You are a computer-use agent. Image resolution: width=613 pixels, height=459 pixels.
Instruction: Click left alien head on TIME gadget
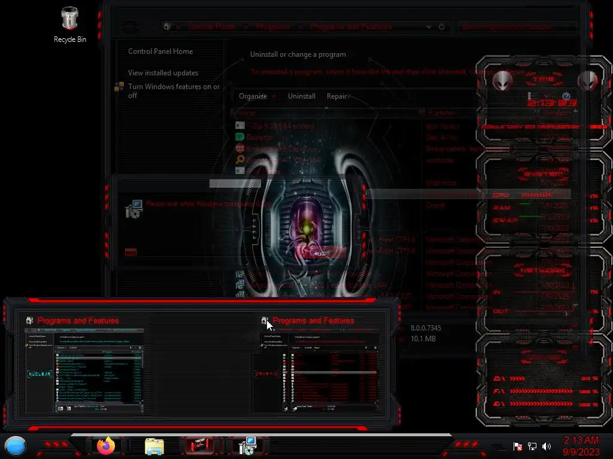502,81
